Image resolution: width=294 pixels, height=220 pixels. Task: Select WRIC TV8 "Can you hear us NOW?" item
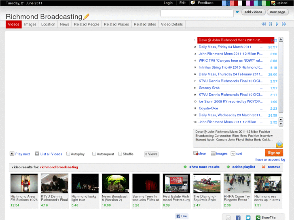coord(231,61)
